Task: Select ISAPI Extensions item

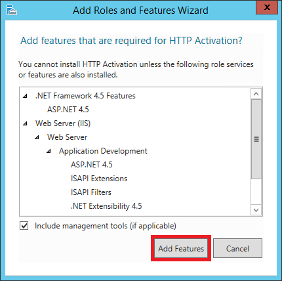Action: pyautogui.click(x=99, y=179)
